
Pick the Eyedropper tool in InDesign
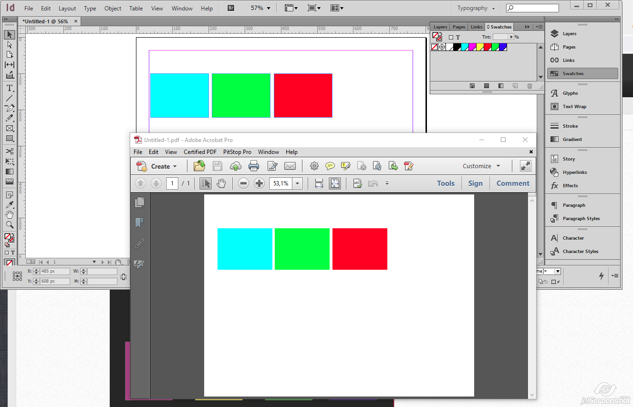pos(10,205)
